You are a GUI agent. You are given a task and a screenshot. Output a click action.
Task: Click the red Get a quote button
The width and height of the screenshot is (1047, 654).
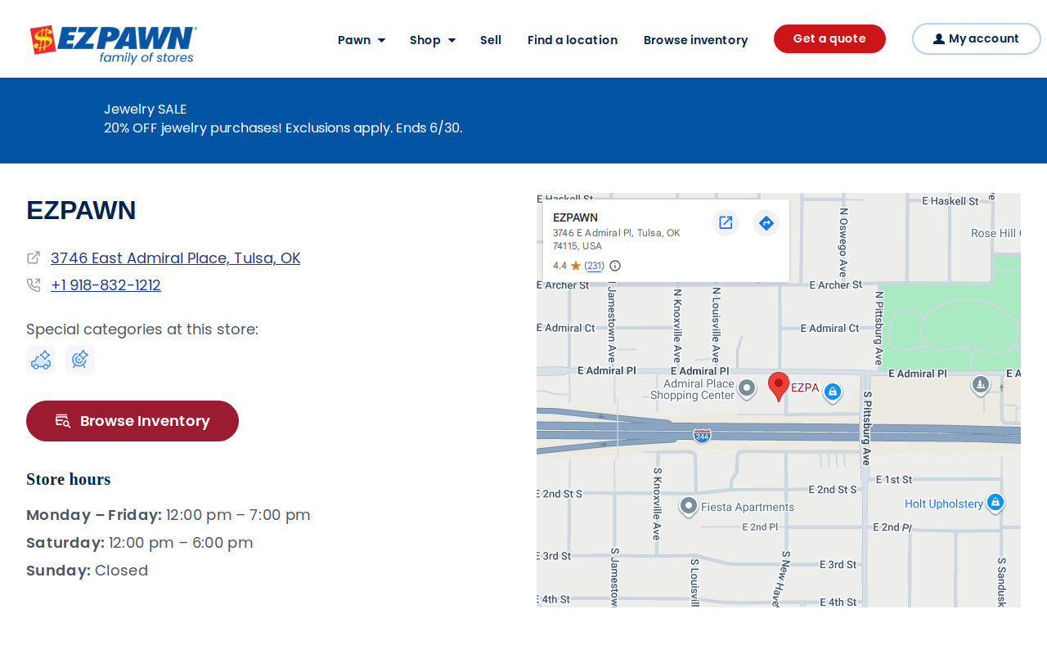click(x=829, y=38)
